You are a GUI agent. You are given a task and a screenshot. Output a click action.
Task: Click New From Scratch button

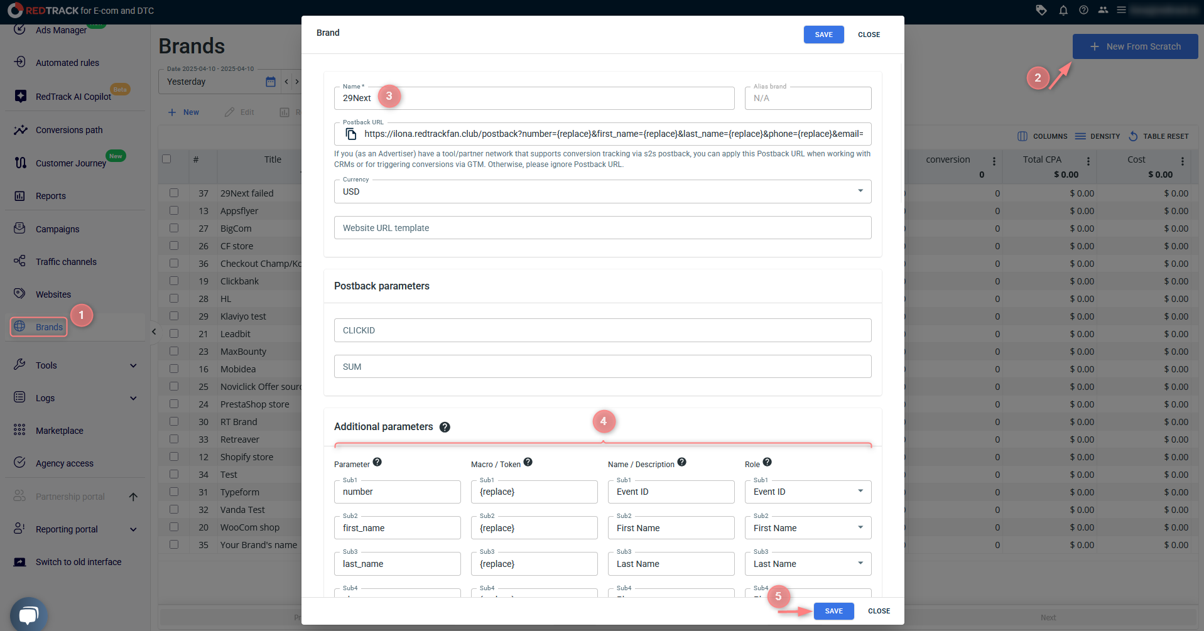click(x=1135, y=46)
